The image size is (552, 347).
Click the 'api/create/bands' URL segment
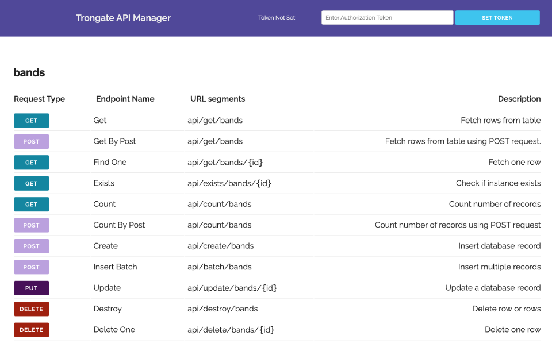coord(220,246)
